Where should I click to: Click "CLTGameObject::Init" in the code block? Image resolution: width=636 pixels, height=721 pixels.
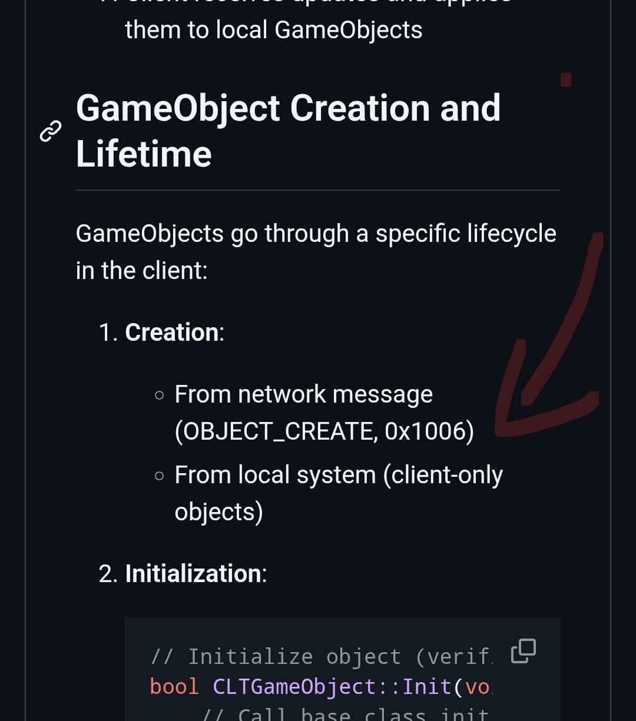330,687
